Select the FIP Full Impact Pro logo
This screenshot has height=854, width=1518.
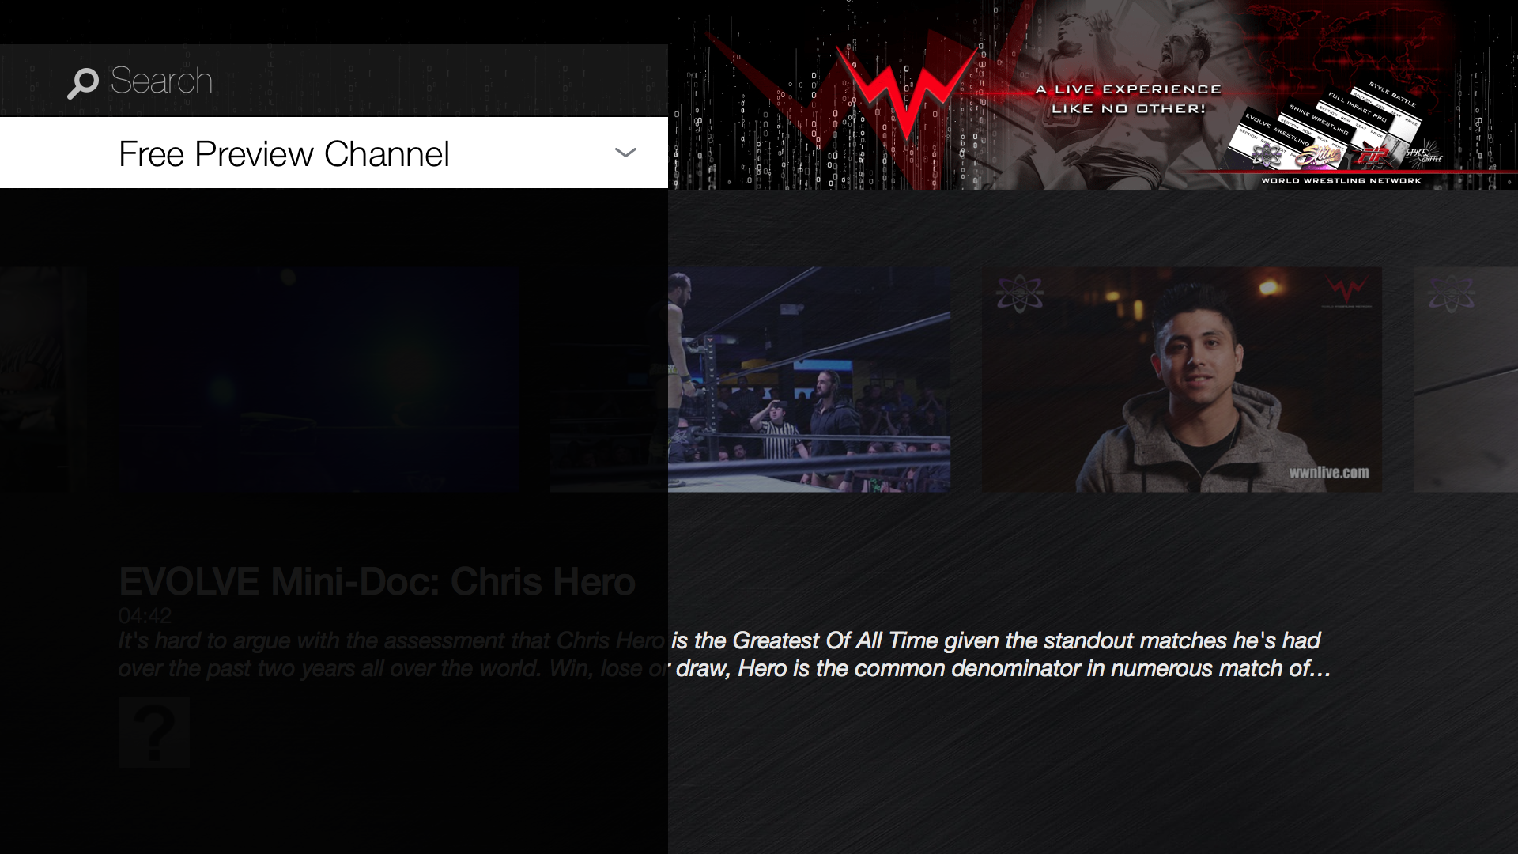[1374, 156]
